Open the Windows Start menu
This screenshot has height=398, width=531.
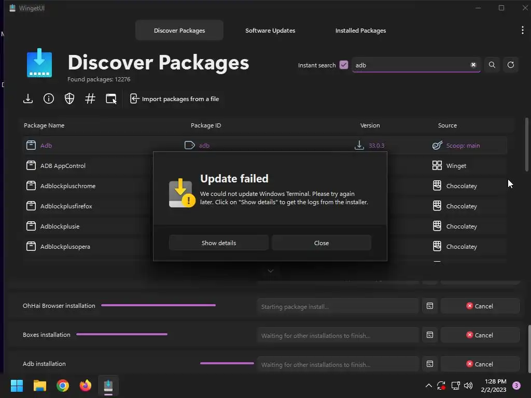click(x=17, y=386)
